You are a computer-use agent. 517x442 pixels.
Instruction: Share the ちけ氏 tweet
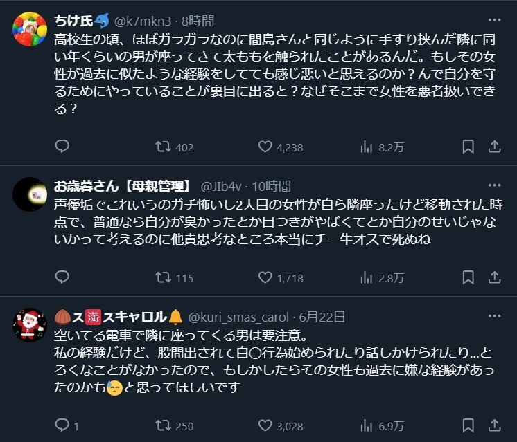click(x=494, y=147)
